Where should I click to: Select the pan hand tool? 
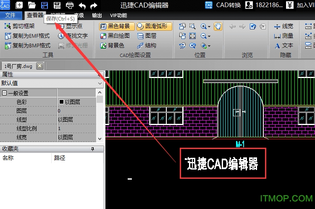coord(218,26)
